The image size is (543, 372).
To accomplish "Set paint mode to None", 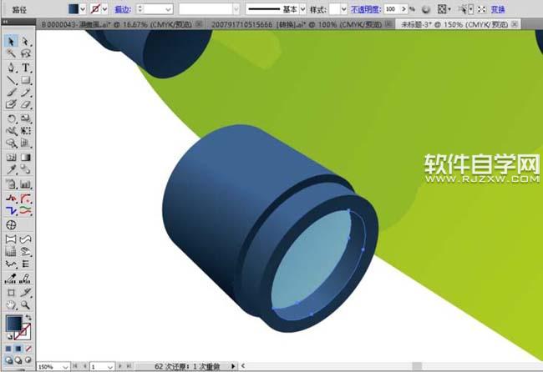I will click(28, 349).
